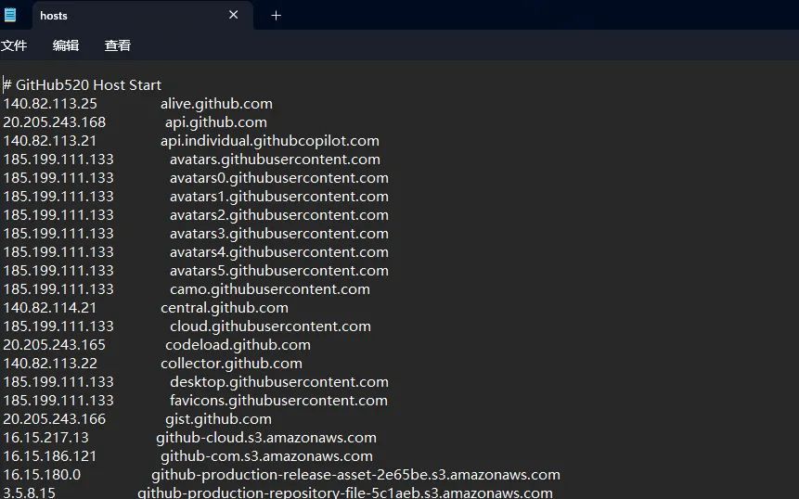This screenshot has height=499, width=799.
Task: Open the 编辑 menu
Action: (x=66, y=45)
